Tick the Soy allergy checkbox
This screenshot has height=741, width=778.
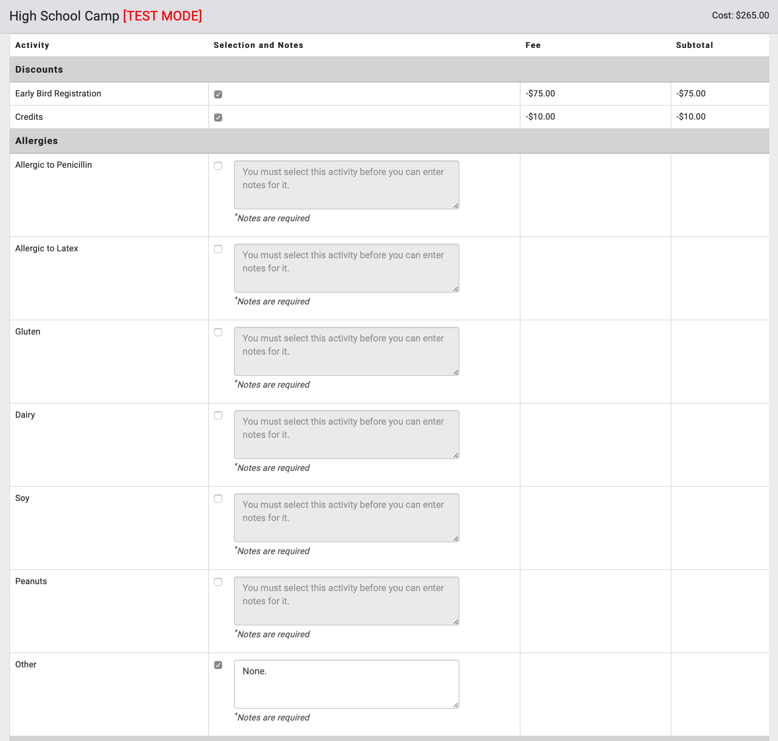tap(218, 499)
